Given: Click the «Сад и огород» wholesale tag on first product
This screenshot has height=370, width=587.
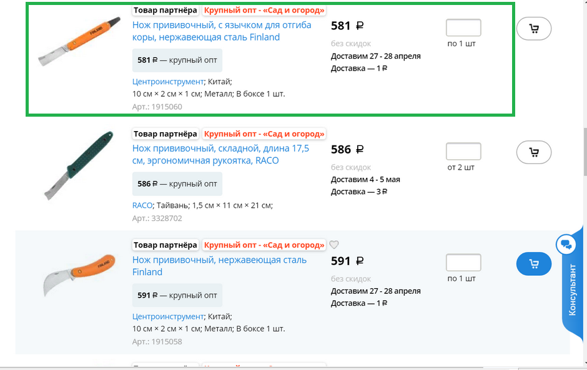Looking at the screenshot, I should (264, 11).
